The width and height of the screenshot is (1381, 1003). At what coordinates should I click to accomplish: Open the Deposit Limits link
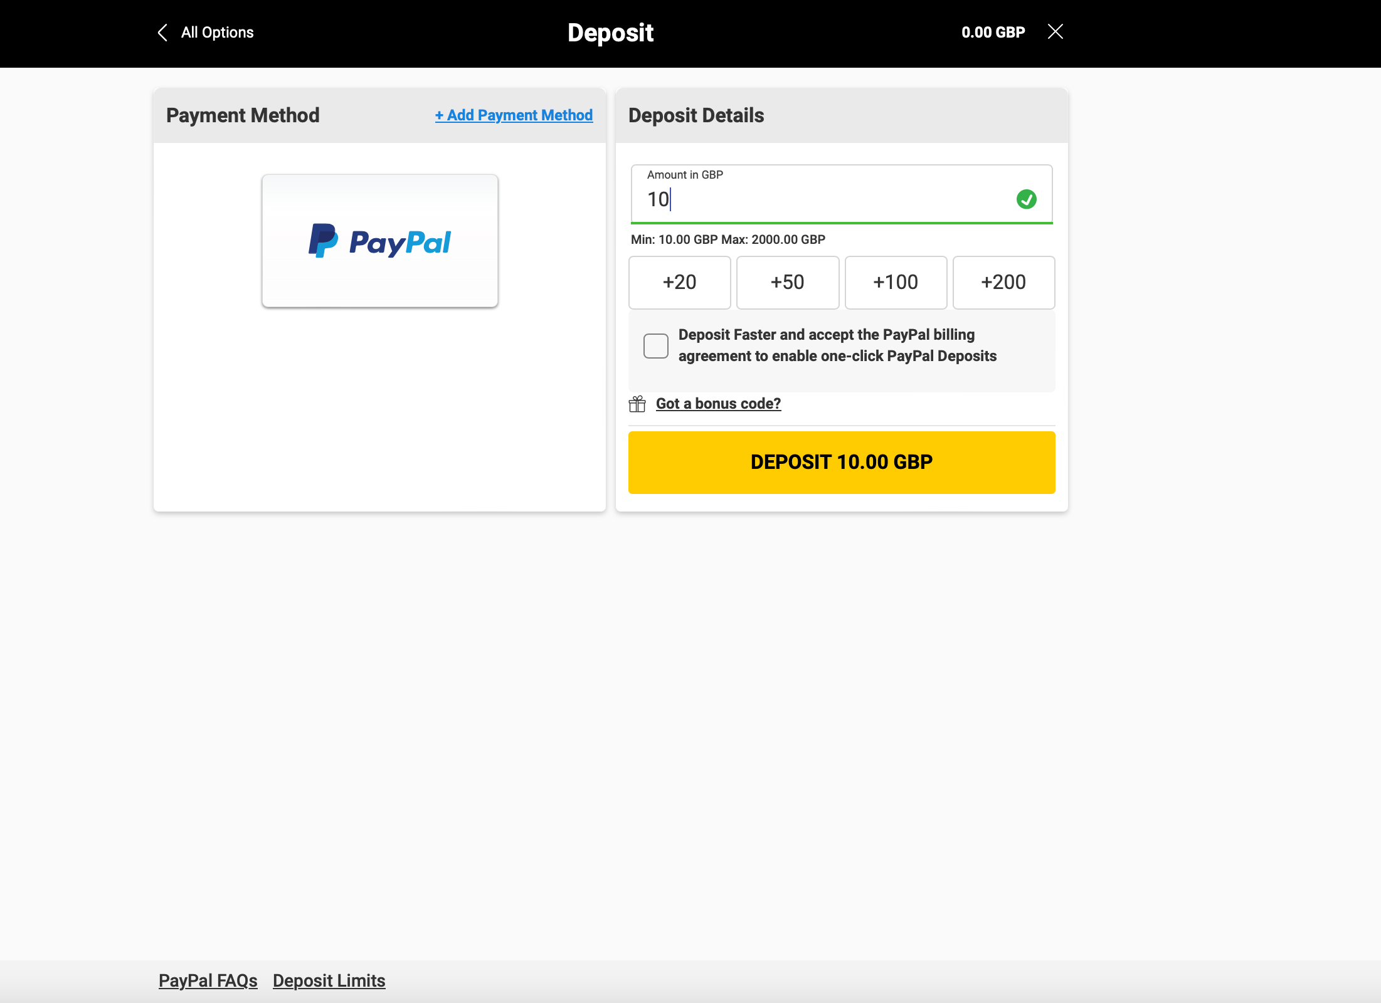[329, 980]
